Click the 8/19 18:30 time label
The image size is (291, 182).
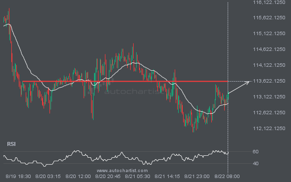[18, 176]
